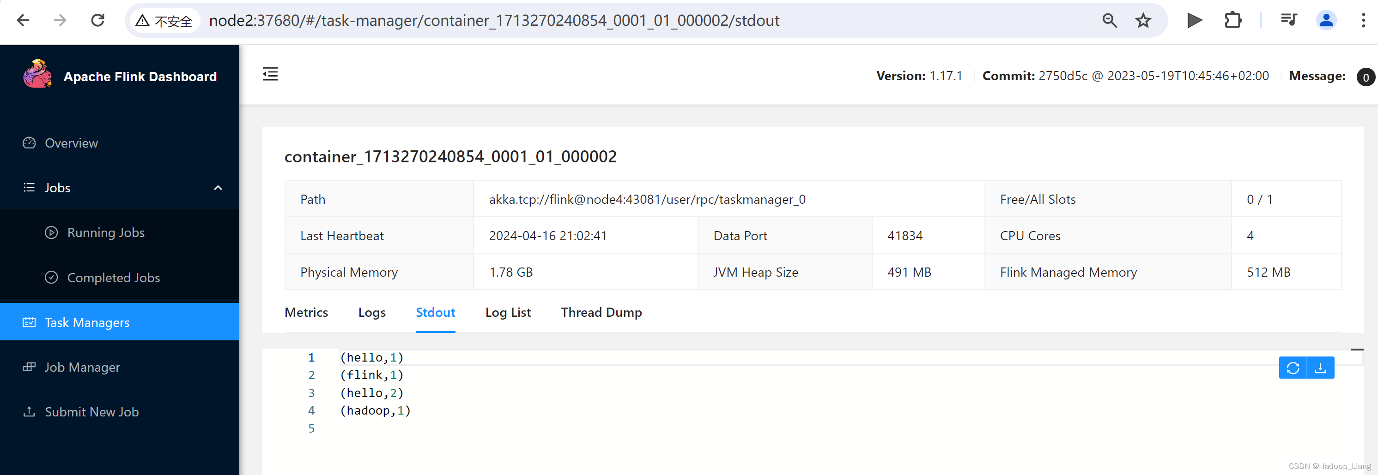Viewport: 1378px width, 475px height.
Task: Open Completed Jobs
Action: [x=119, y=277]
